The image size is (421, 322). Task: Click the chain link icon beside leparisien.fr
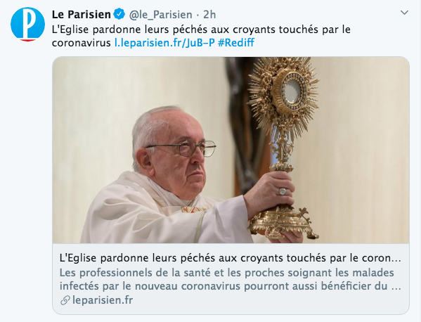tap(65, 300)
